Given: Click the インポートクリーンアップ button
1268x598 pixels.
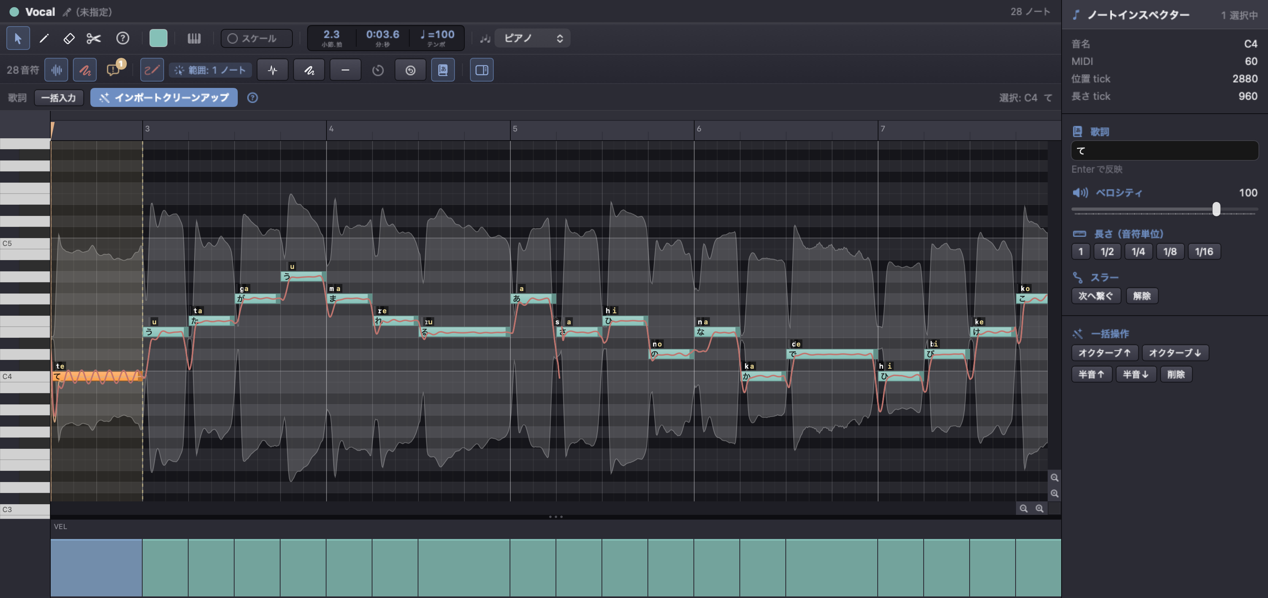Looking at the screenshot, I should click(x=164, y=97).
